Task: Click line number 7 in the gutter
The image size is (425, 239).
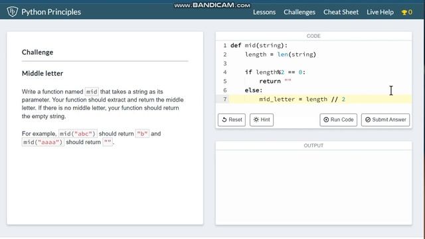Action: tap(224, 99)
